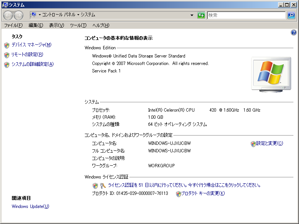Click the shield icon beside システムの詳細設定
299x224 pixels.
(x=7, y=65)
